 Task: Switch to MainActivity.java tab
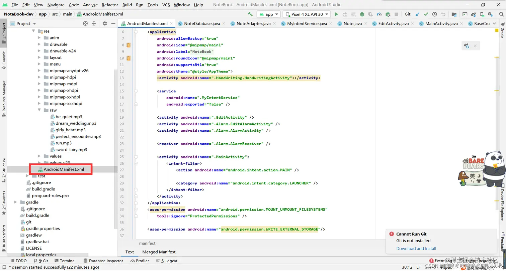441,24
